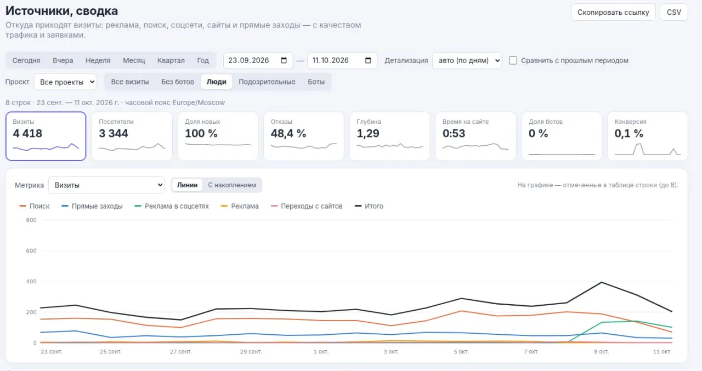702x371 pixels.
Task: Toggle Итого series in chart legend
Action: [369, 206]
